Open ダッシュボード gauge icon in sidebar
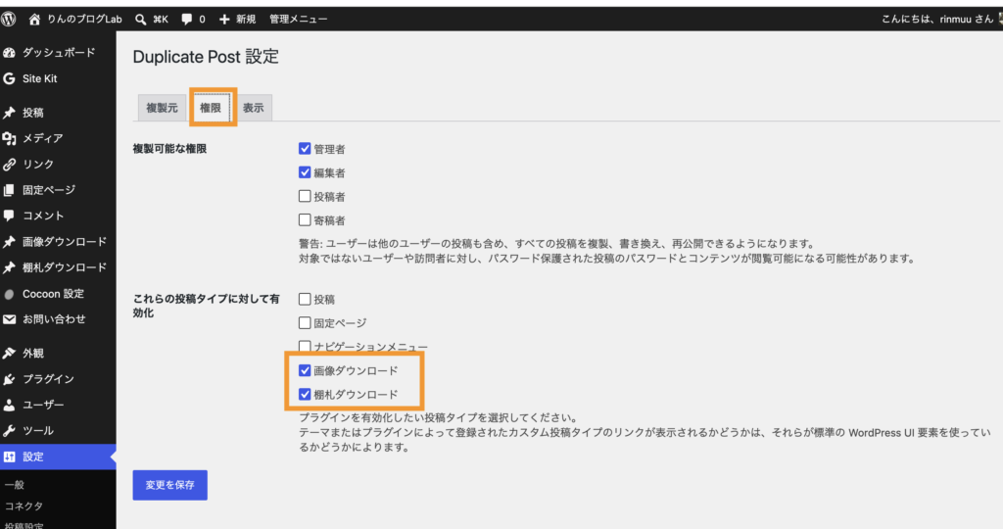This screenshot has width=1003, height=529. 9,53
